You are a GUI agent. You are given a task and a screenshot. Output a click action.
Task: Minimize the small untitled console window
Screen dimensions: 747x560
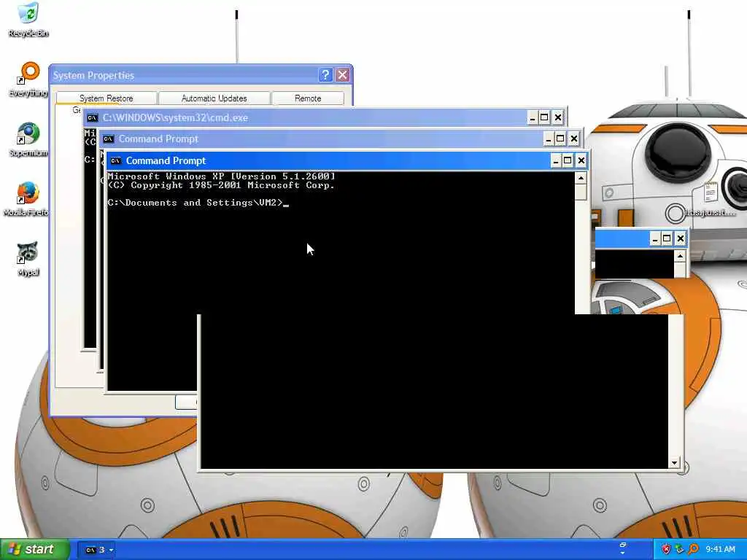click(x=655, y=238)
